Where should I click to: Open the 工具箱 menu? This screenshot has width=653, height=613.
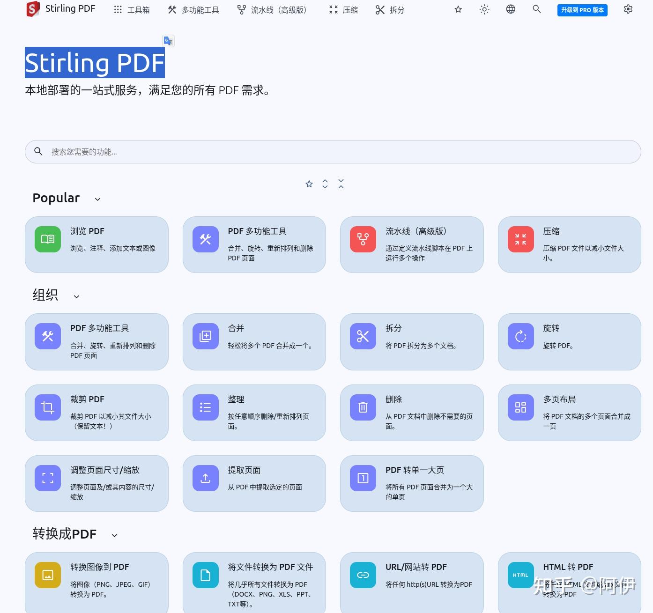click(x=132, y=10)
